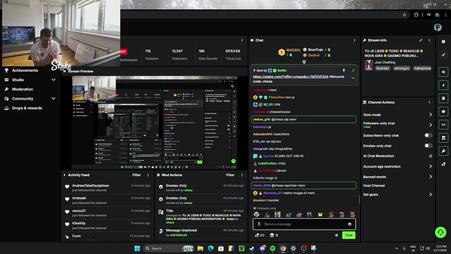Click the bakaprase stream tag
This screenshot has height=254, width=451.
click(x=422, y=68)
